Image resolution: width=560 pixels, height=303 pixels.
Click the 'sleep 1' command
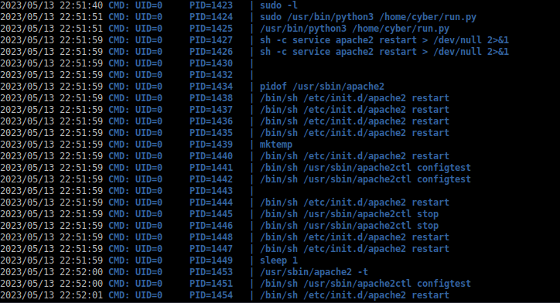point(278,260)
